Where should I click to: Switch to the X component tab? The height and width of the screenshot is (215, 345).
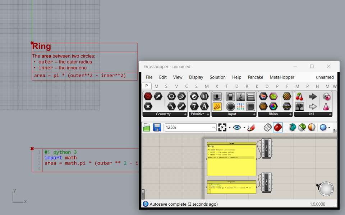tap(217, 86)
